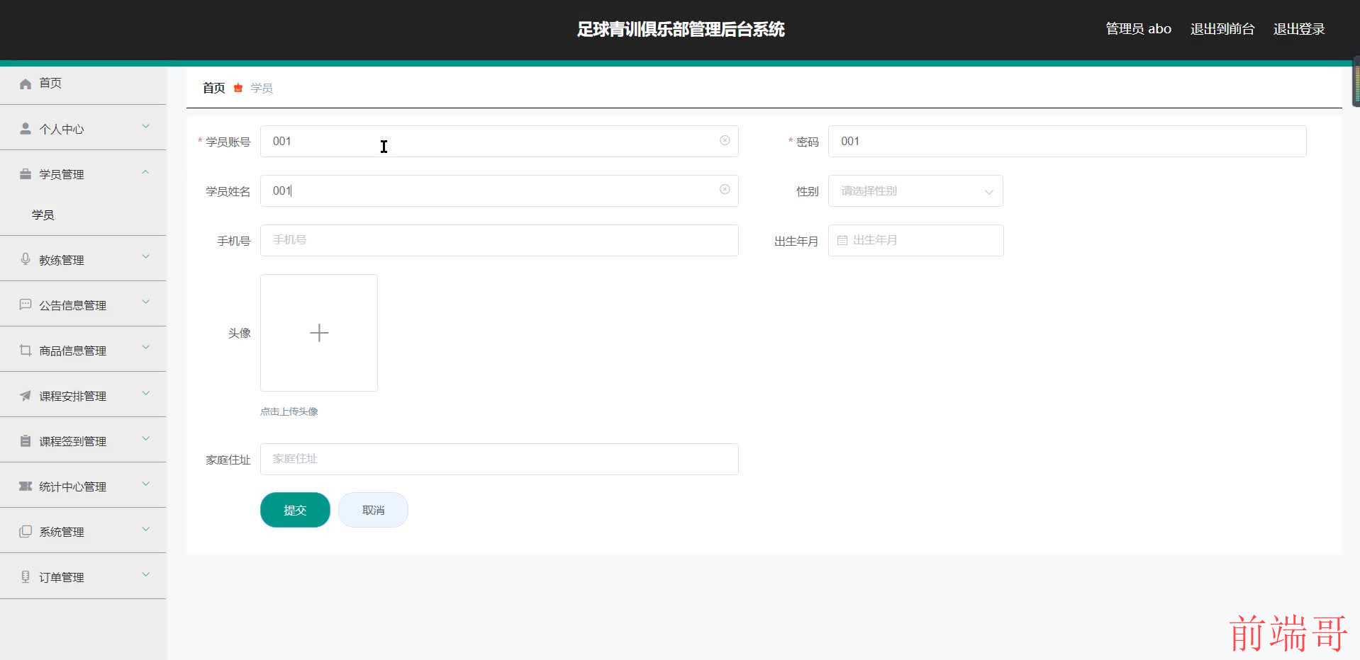Click the 学员 breadcrumb text

point(262,88)
